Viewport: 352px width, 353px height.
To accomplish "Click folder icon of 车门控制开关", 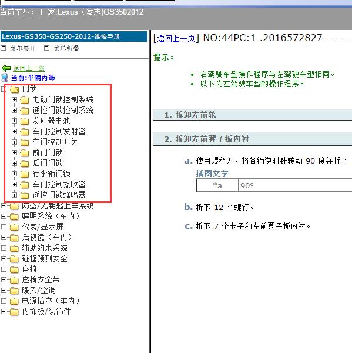I will coord(25,142).
